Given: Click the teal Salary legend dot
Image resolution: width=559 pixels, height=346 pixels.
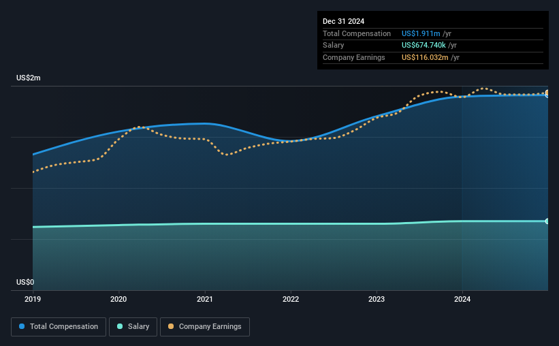Looking at the screenshot, I should point(120,326).
